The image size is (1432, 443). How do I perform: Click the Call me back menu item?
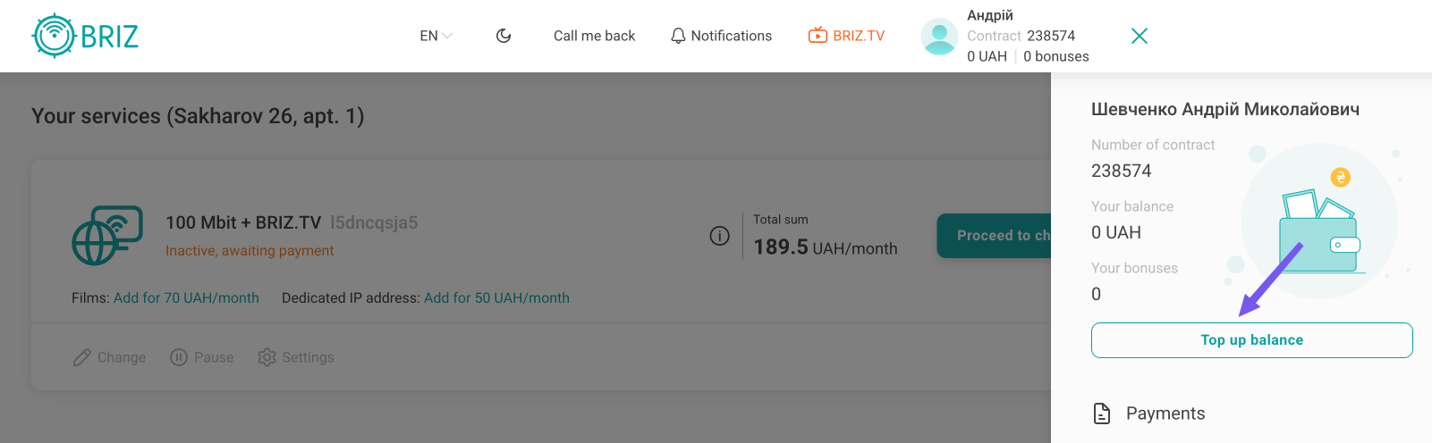click(x=594, y=36)
